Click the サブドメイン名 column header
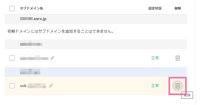The image size is (201, 105). click(31, 8)
